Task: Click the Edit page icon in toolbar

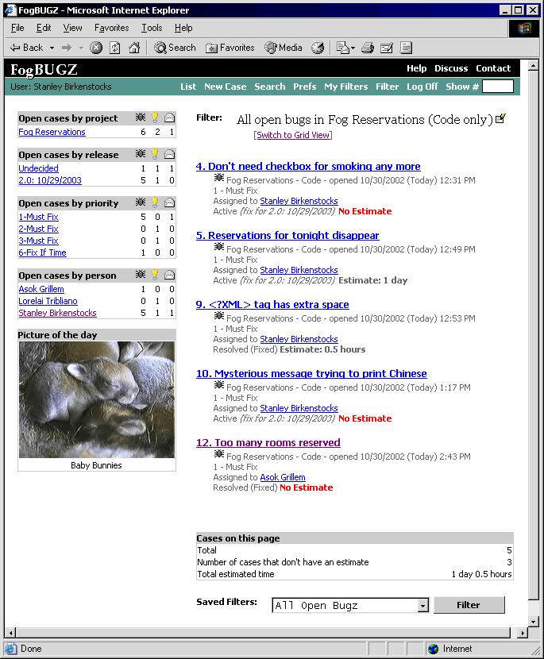Action: click(386, 48)
